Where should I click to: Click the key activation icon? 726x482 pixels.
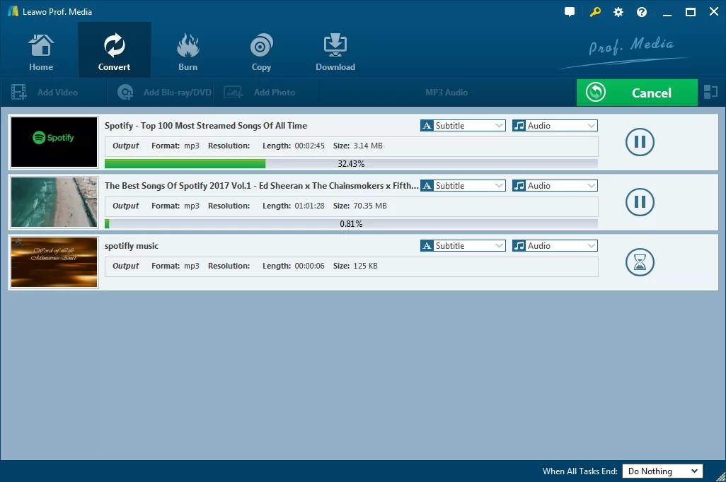click(x=595, y=12)
